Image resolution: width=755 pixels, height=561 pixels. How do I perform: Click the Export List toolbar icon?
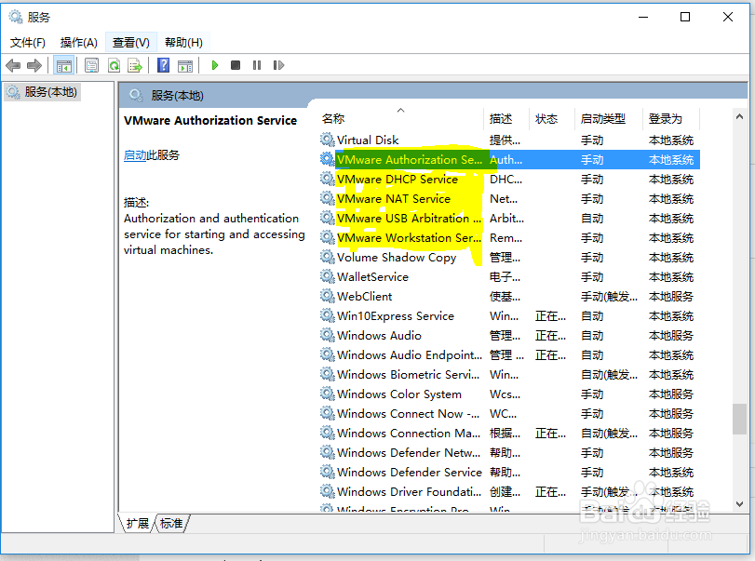pos(135,65)
